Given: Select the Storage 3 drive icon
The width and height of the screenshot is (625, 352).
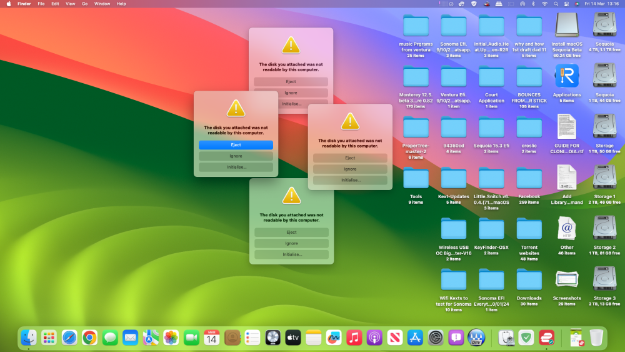Looking at the screenshot, I should click(x=604, y=279).
